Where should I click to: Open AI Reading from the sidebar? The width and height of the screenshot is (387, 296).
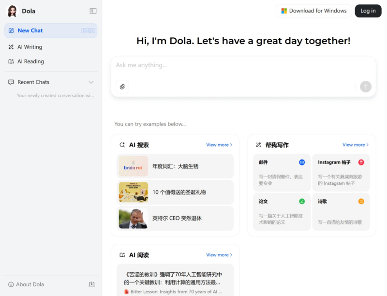(x=30, y=61)
